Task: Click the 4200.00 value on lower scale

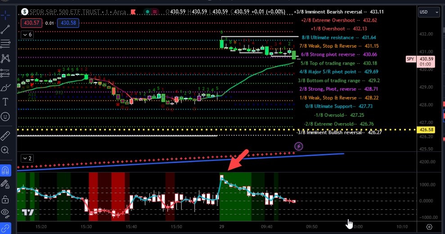Action: coord(427,162)
